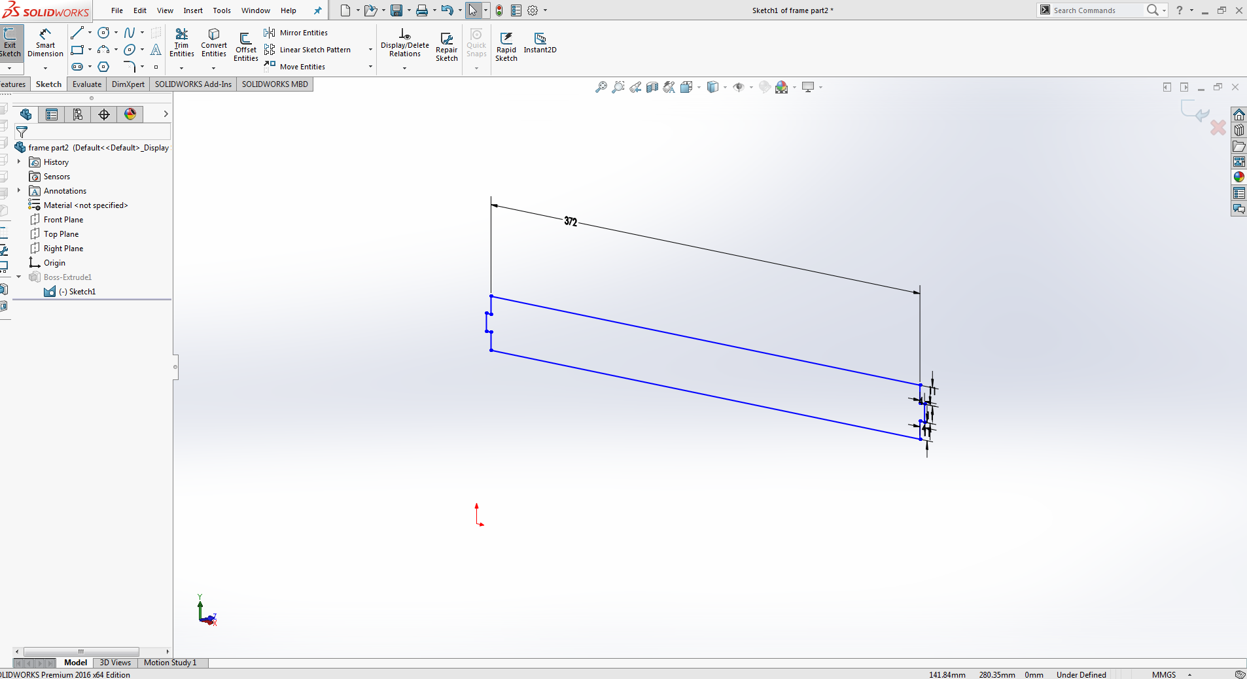Click the Apply Scene icon
The height and width of the screenshot is (679, 1247).
point(782,87)
